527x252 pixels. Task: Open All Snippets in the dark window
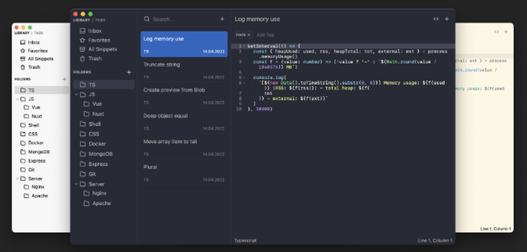[98, 49]
